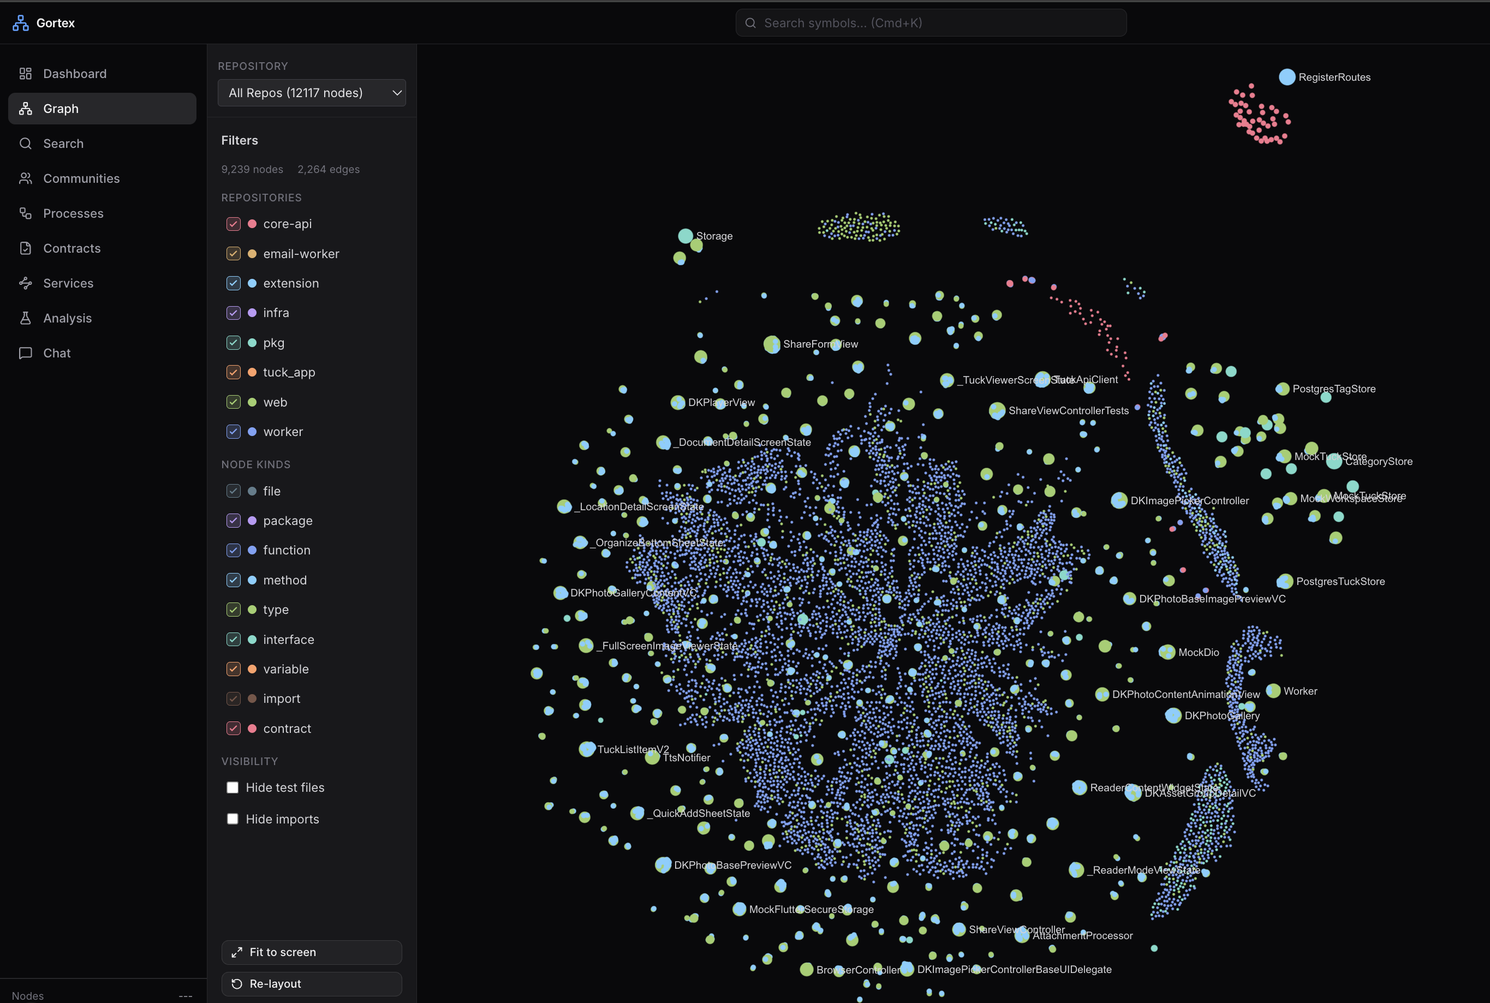Viewport: 1490px width, 1003px height.
Task: Open Processes via its sidebar icon
Action: click(26, 213)
